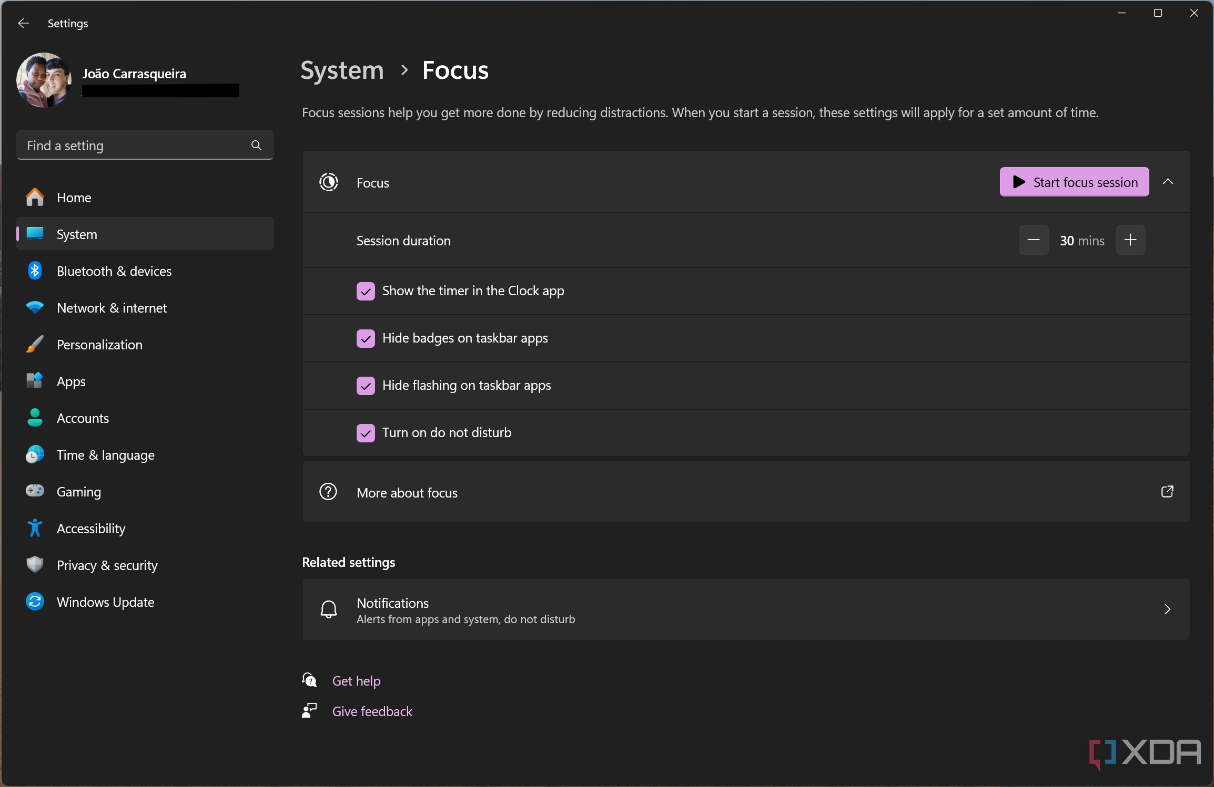The image size is (1214, 787).
Task: Click Get help link
Action: click(x=356, y=680)
